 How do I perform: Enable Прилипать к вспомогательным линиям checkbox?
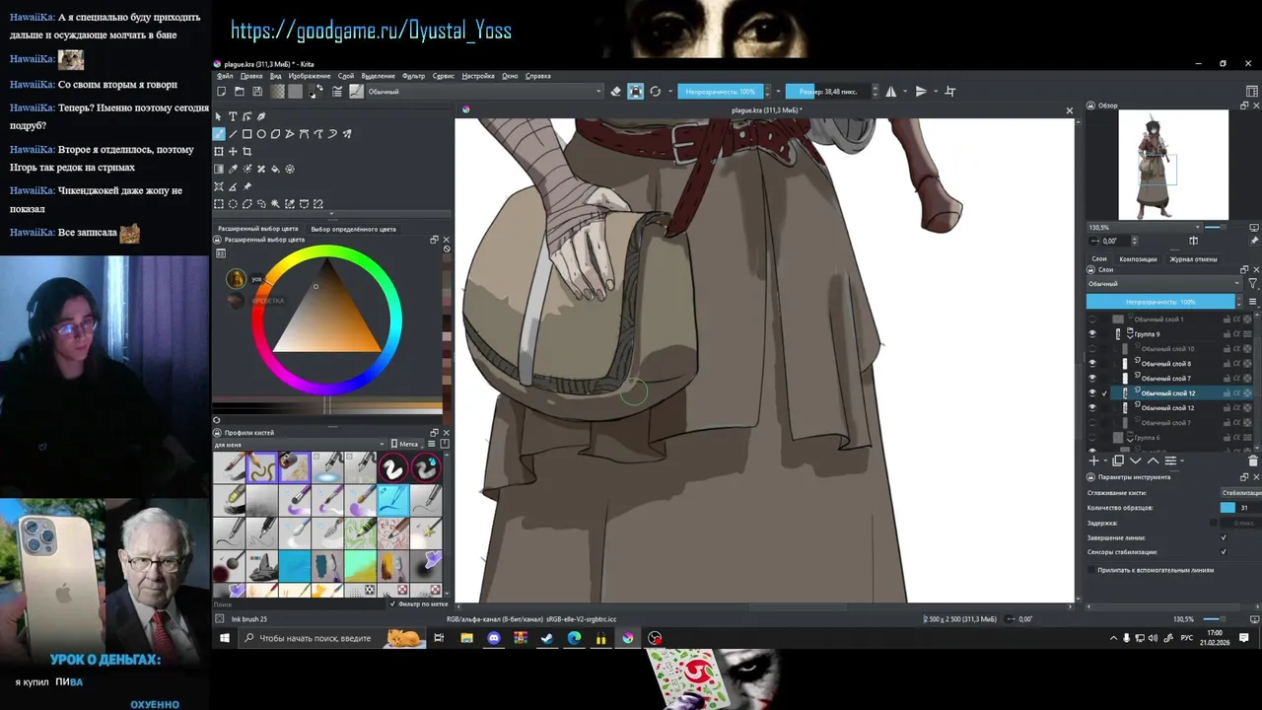(1091, 570)
